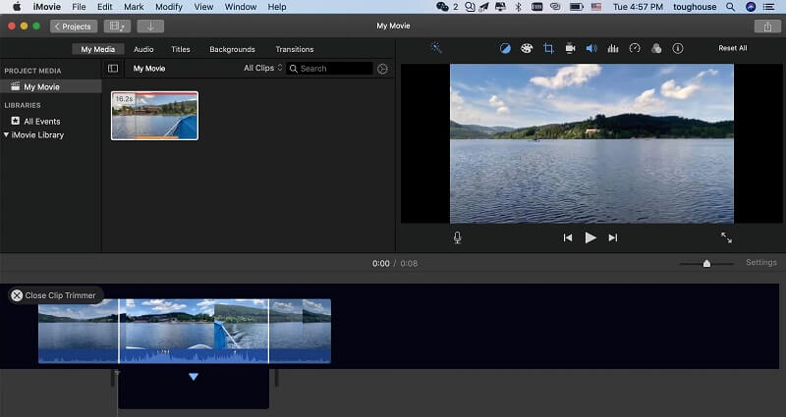
Task: Play the movie preview
Action: pos(590,237)
